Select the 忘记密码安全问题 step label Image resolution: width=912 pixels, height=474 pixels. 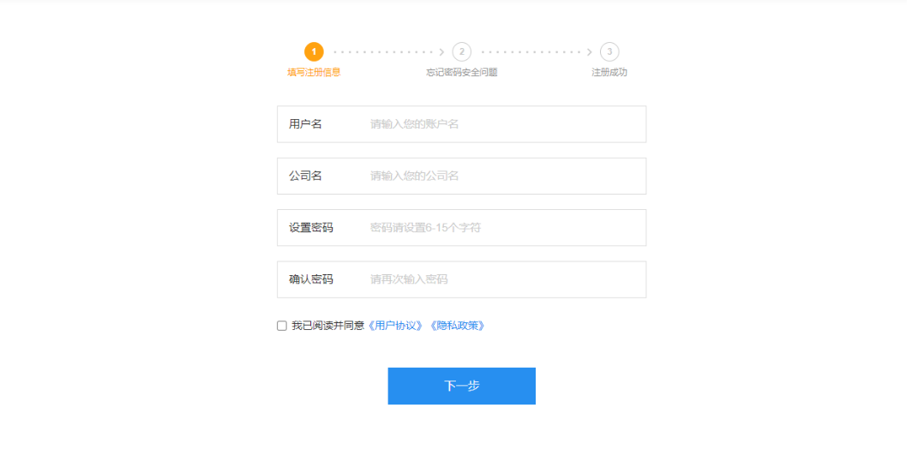pyautogui.click(x=462, y=72)
